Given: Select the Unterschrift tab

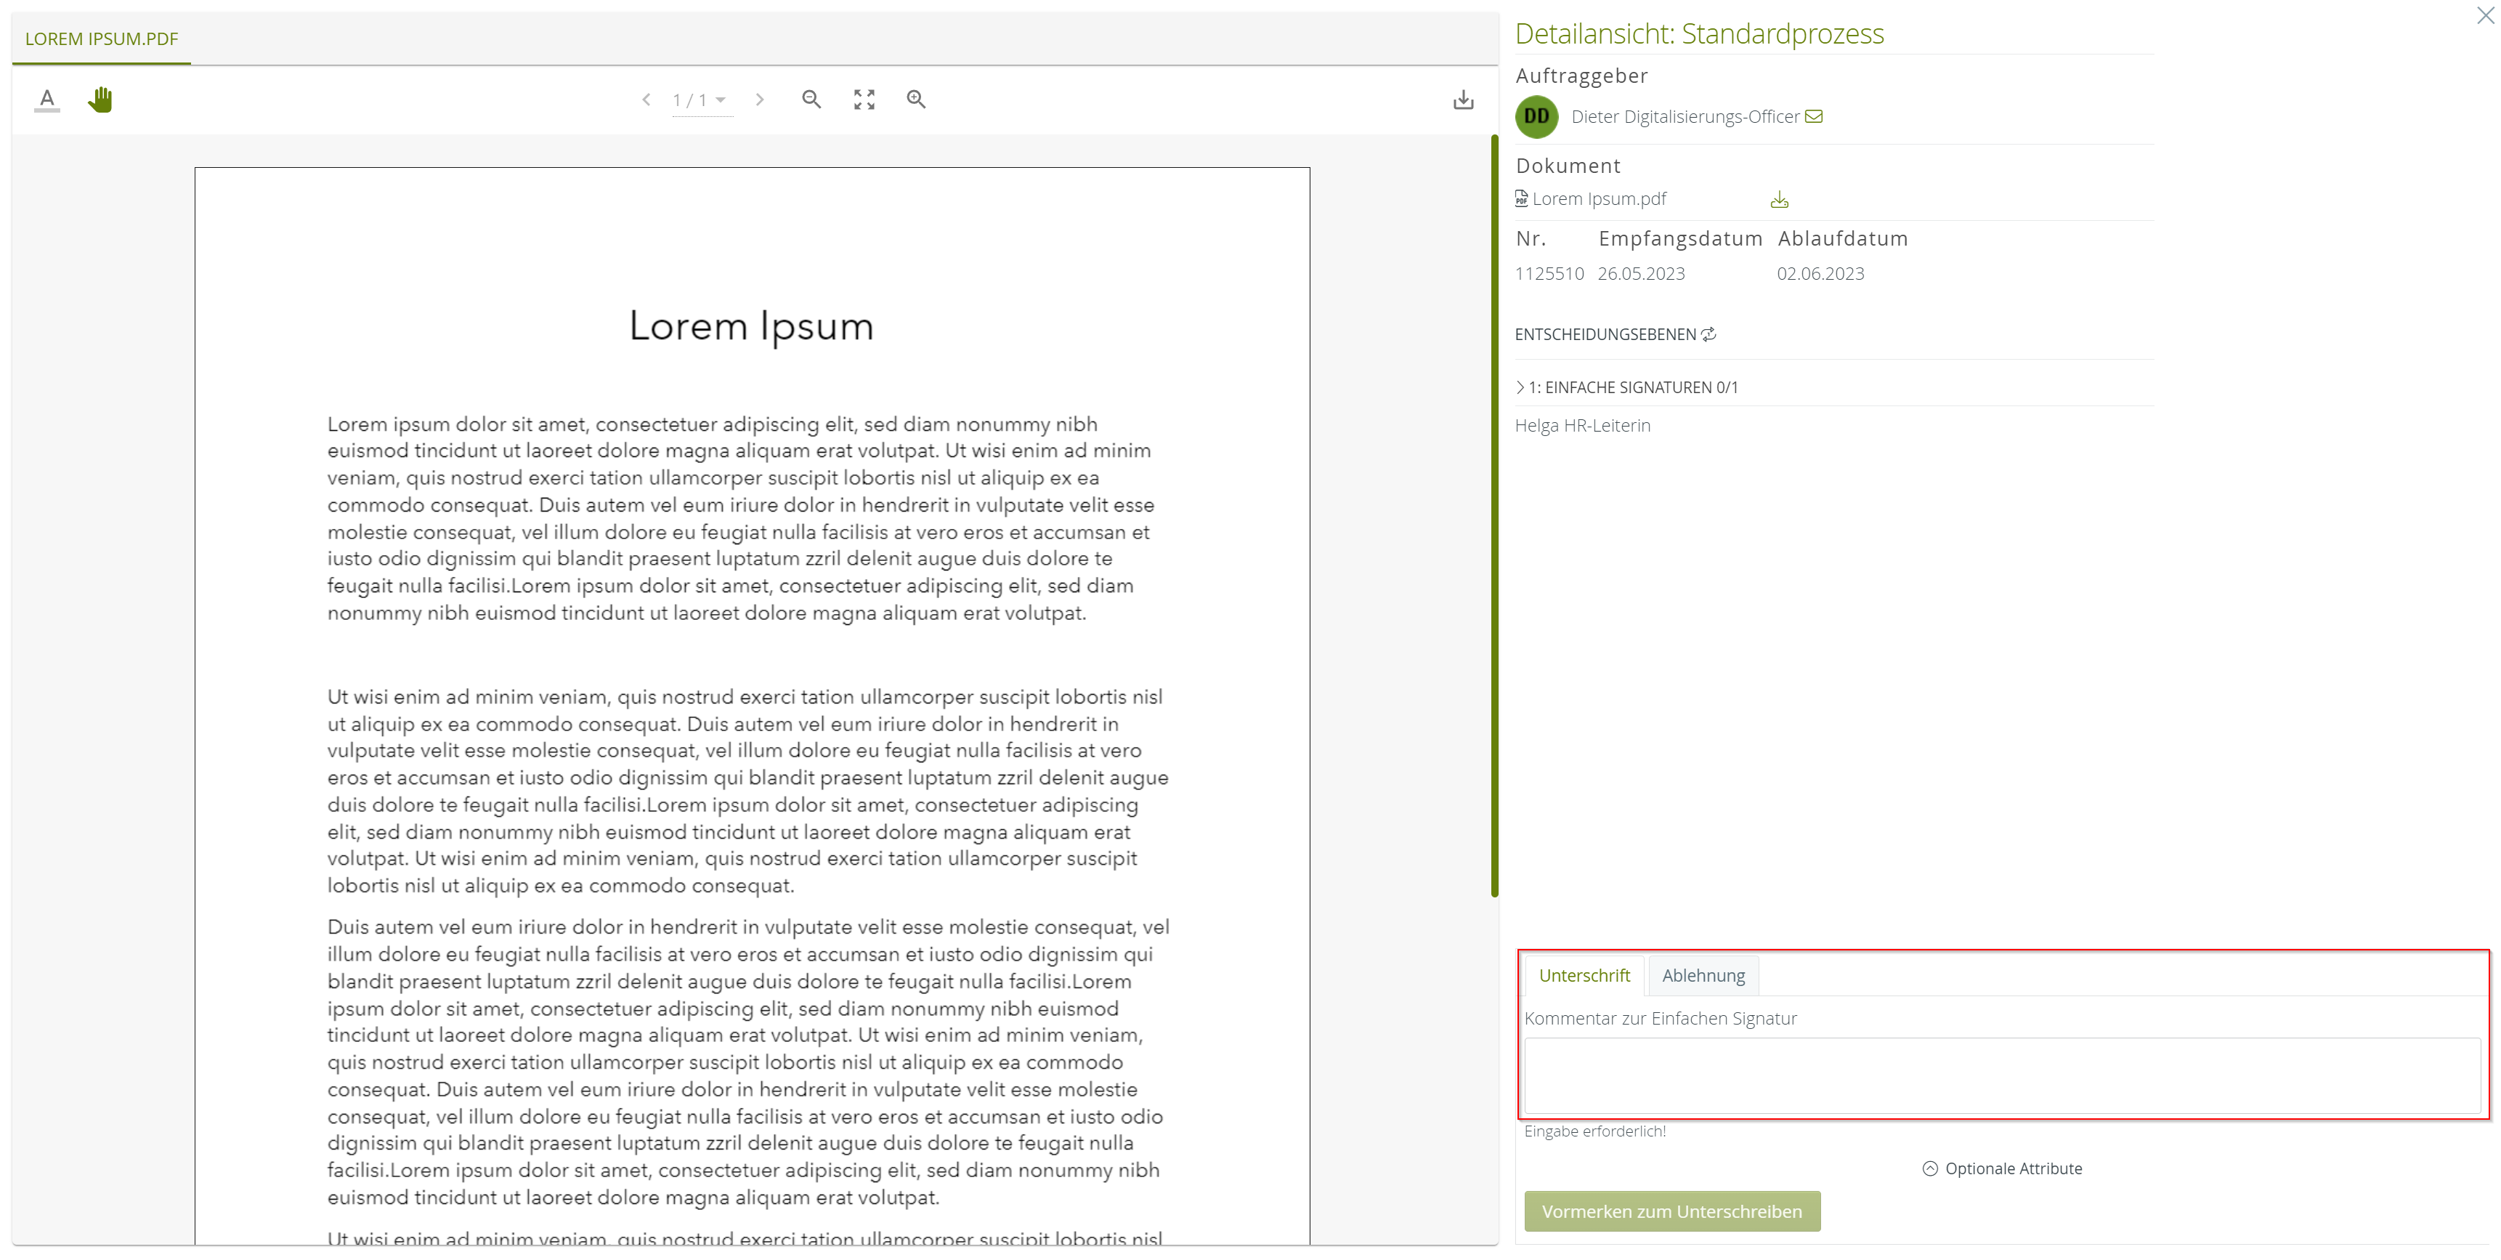Looking at the screenshot, I should click(x=1584, y=975).
